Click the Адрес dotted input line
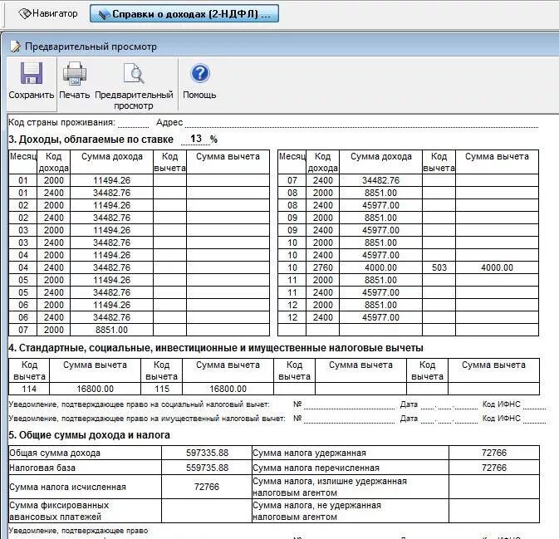The width and height of the screenshot is (559, 539). [x=361, y=123]
